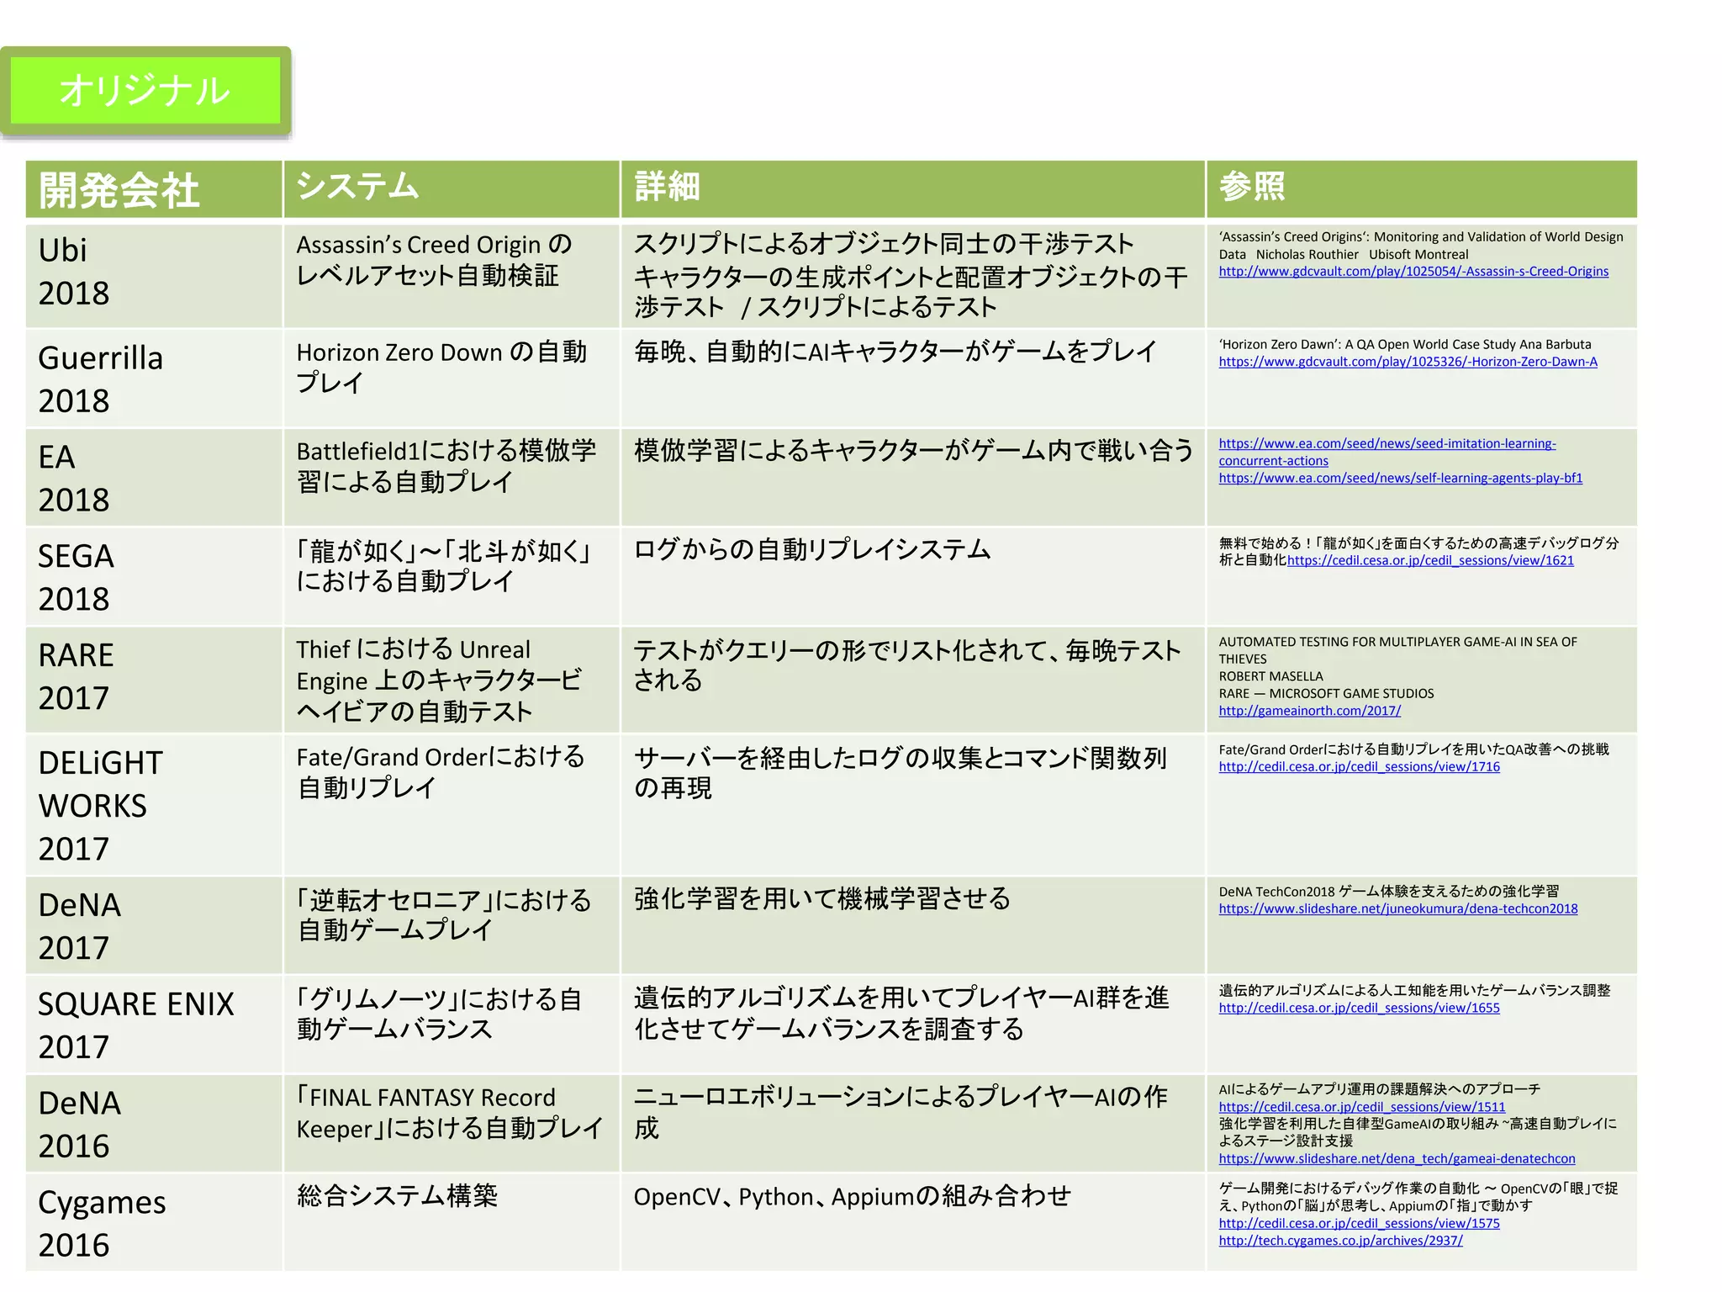This screenshot has width=1722, height=1292.
Task: Open the gdcvault Assassin-s-Creed-Origins link
Action: tap(1413, 272)
